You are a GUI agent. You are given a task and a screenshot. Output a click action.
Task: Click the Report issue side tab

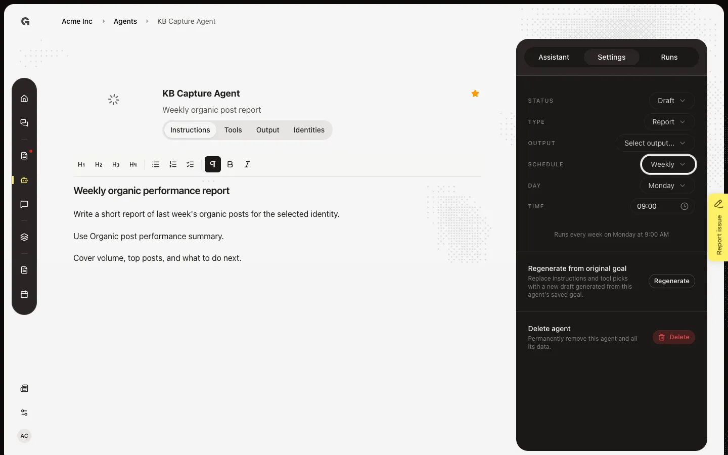tap(718, 227)
